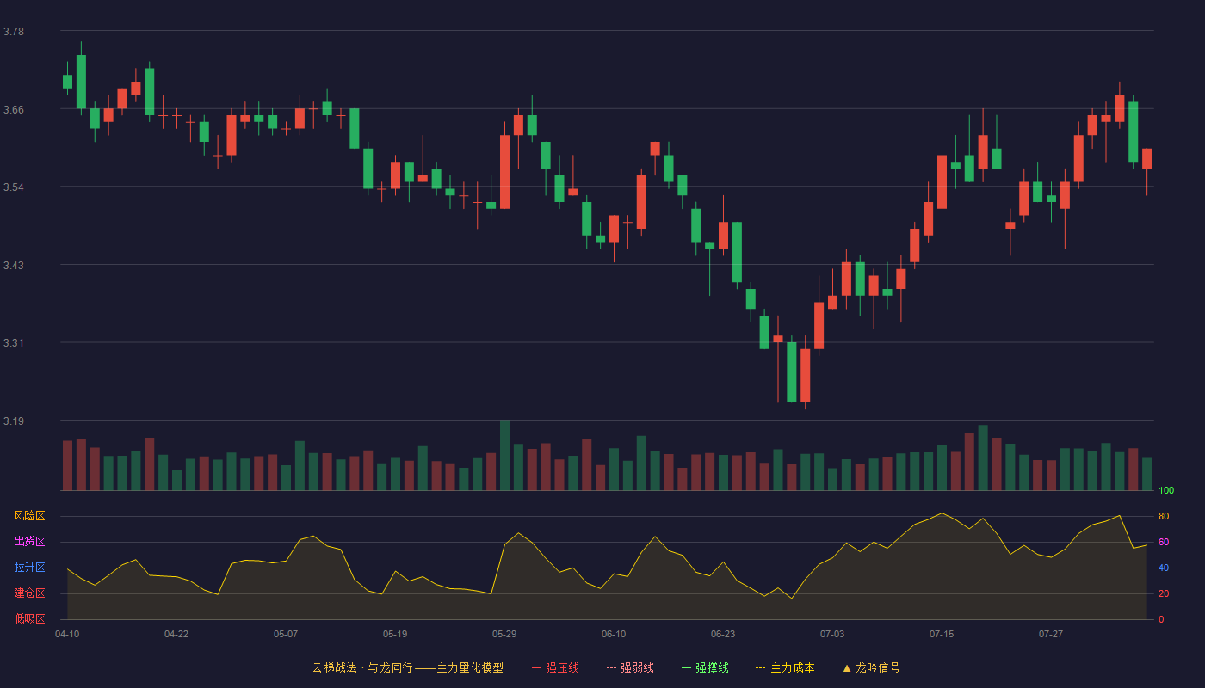1205x688 pixels.
Task: Click the 出货区 zone label
Action: pos(29,542)
